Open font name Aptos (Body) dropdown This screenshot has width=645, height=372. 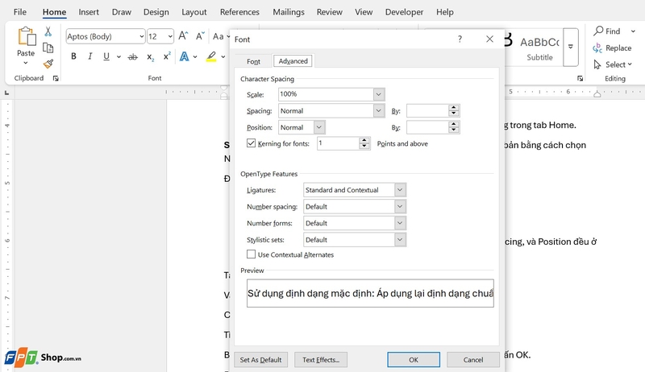coord(142,36)
